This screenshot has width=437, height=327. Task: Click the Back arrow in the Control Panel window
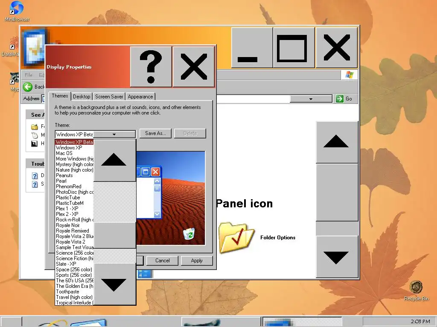point(28,87)
